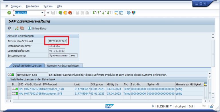
Task: Click the Limit column header
Action: pyautogui.click(x=82, y=84)
